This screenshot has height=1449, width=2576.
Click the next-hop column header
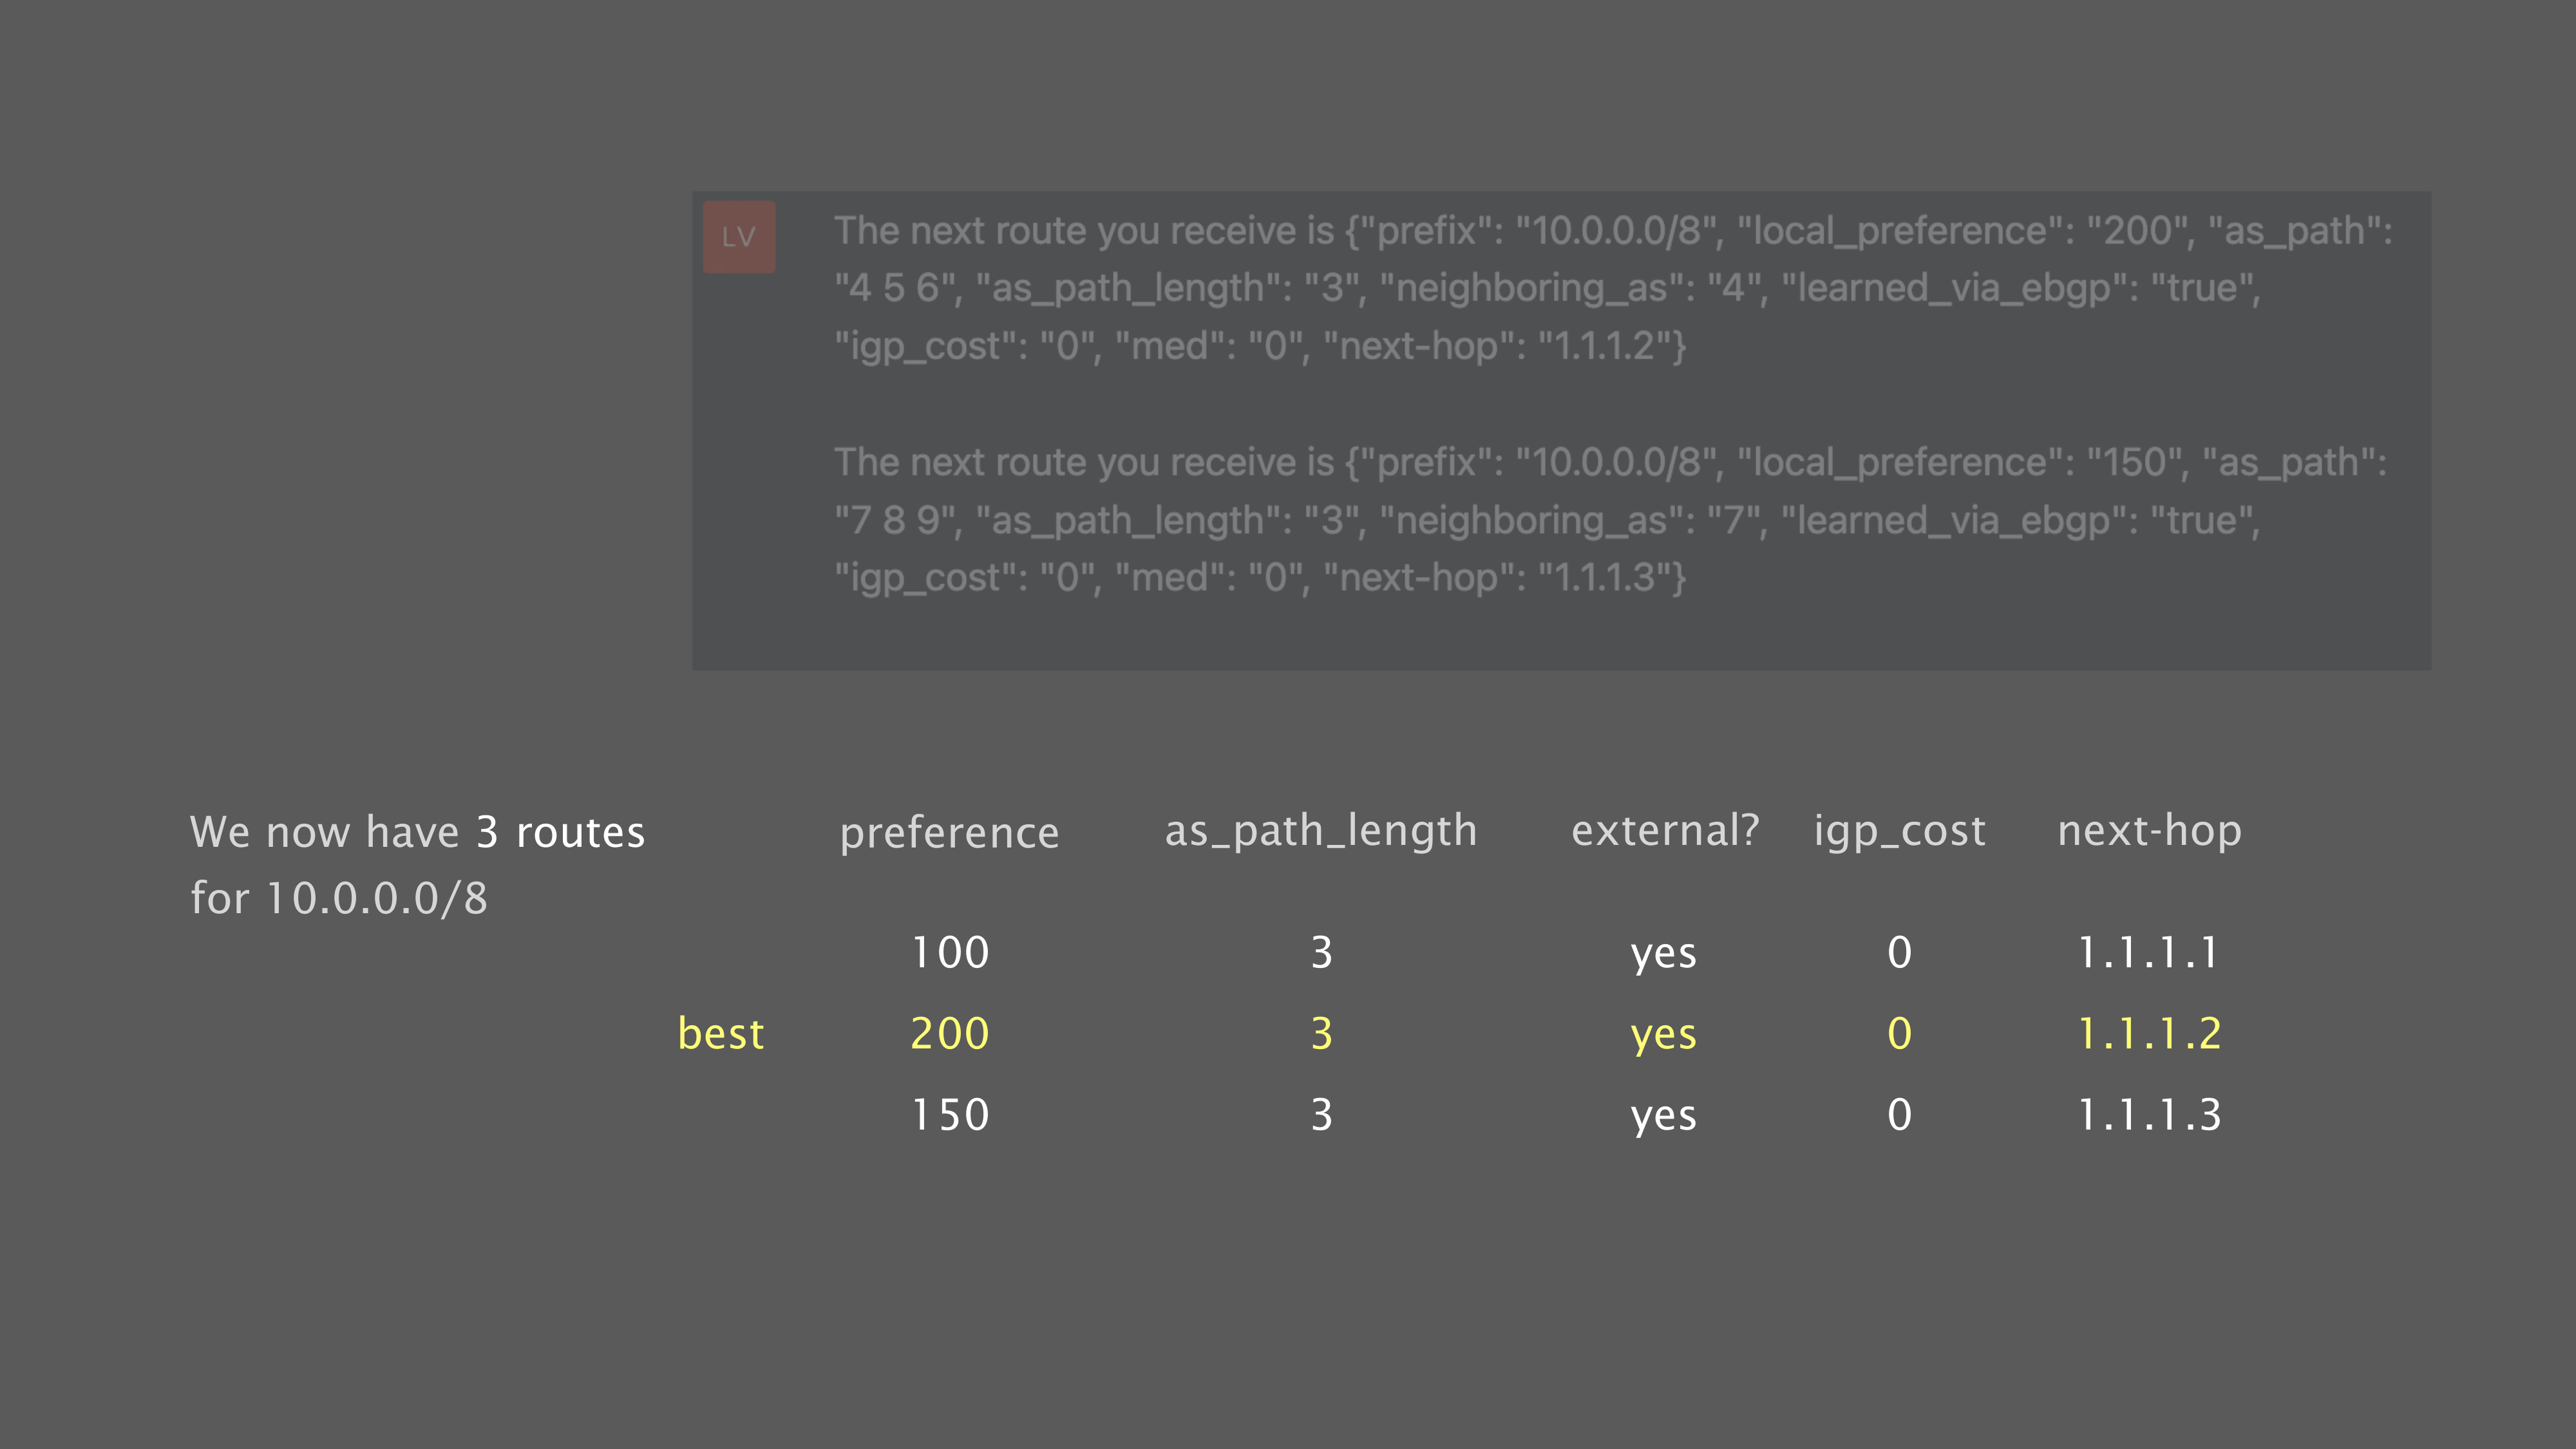(2149, 831)
